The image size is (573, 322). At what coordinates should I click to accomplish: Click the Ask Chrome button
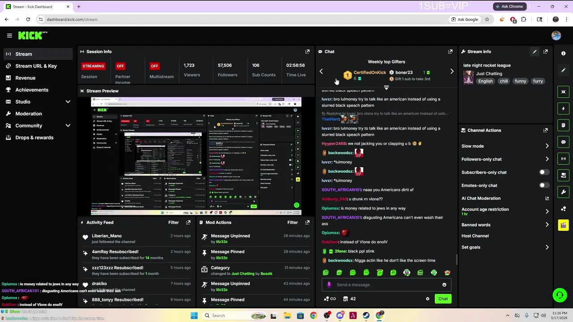tap(509, 6)
